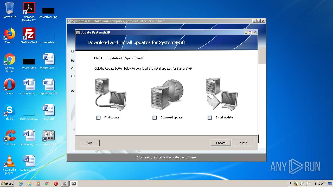The height and width of the screenshot is (187, 333).
Task: Maximize the Update SystemSwift dialog
Action: tap(250, 32)
